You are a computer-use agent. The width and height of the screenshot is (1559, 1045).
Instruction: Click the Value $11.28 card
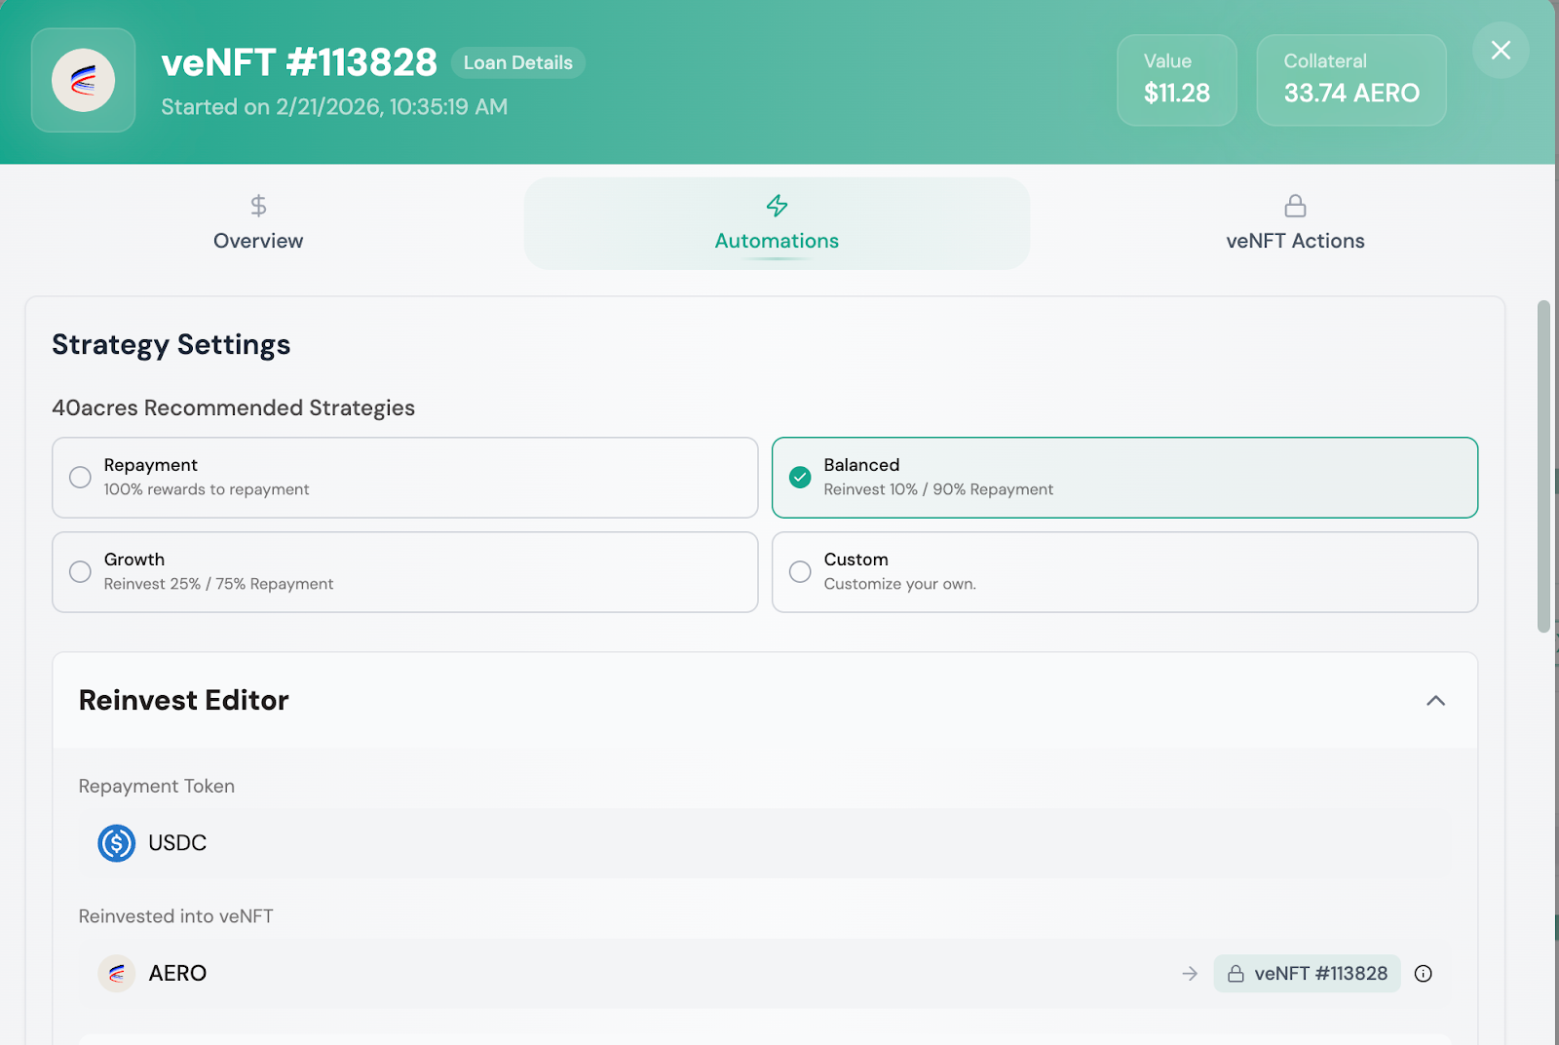point(1176,80)
